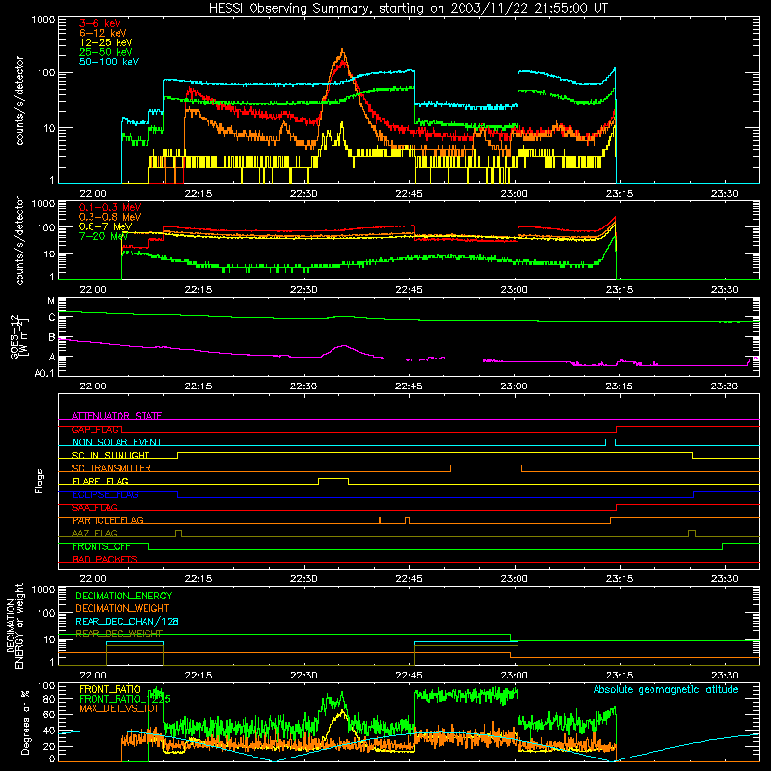Click the HESSI Observing Summary title text
The height and width of the screenshot is (771, 771).
(409, 9)
